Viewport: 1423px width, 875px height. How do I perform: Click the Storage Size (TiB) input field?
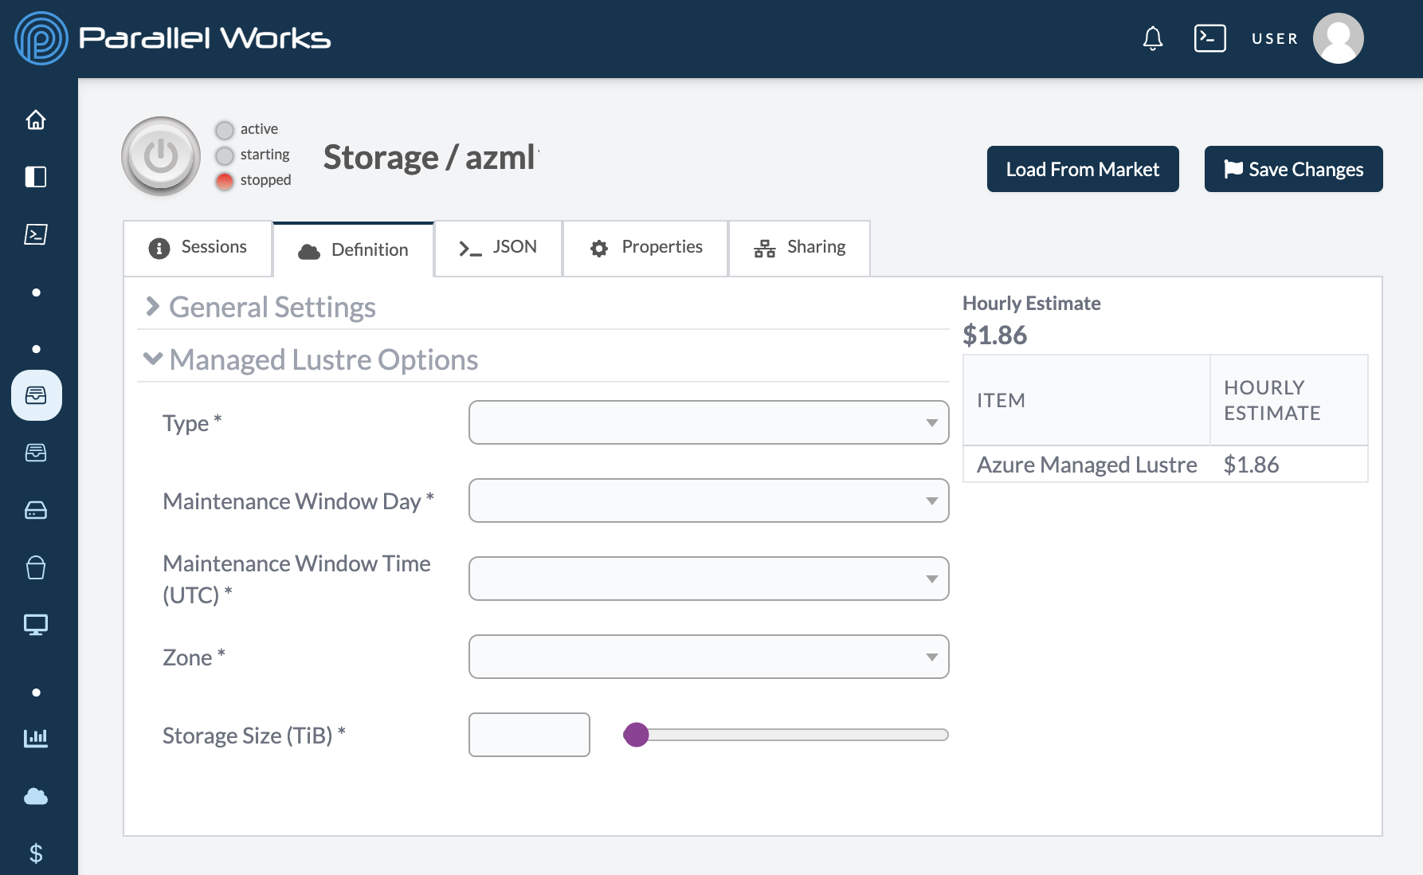point(529,735)
